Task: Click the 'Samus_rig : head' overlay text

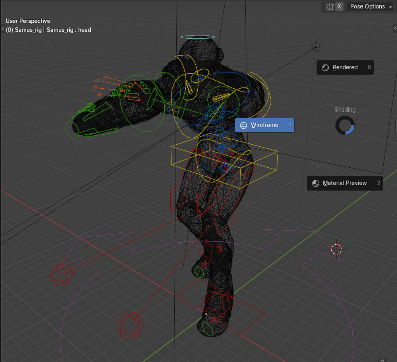Action: pyautogui.click(x=69, y=30)
